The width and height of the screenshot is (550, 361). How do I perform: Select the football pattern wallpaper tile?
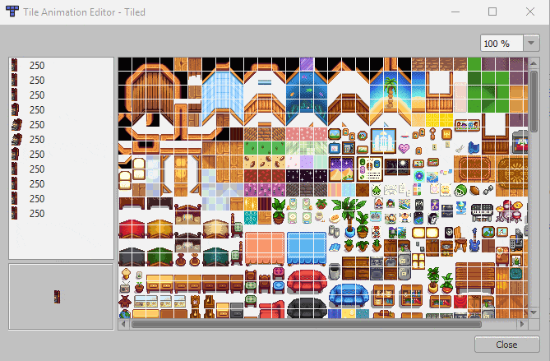pos(265,162)
